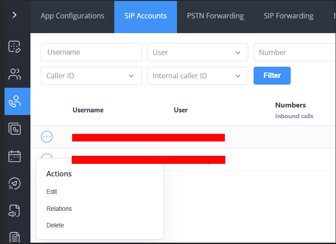Open the call records sidebar icon
The height and width of the screenshot is (244, 336).
click(x=15, y=129)
